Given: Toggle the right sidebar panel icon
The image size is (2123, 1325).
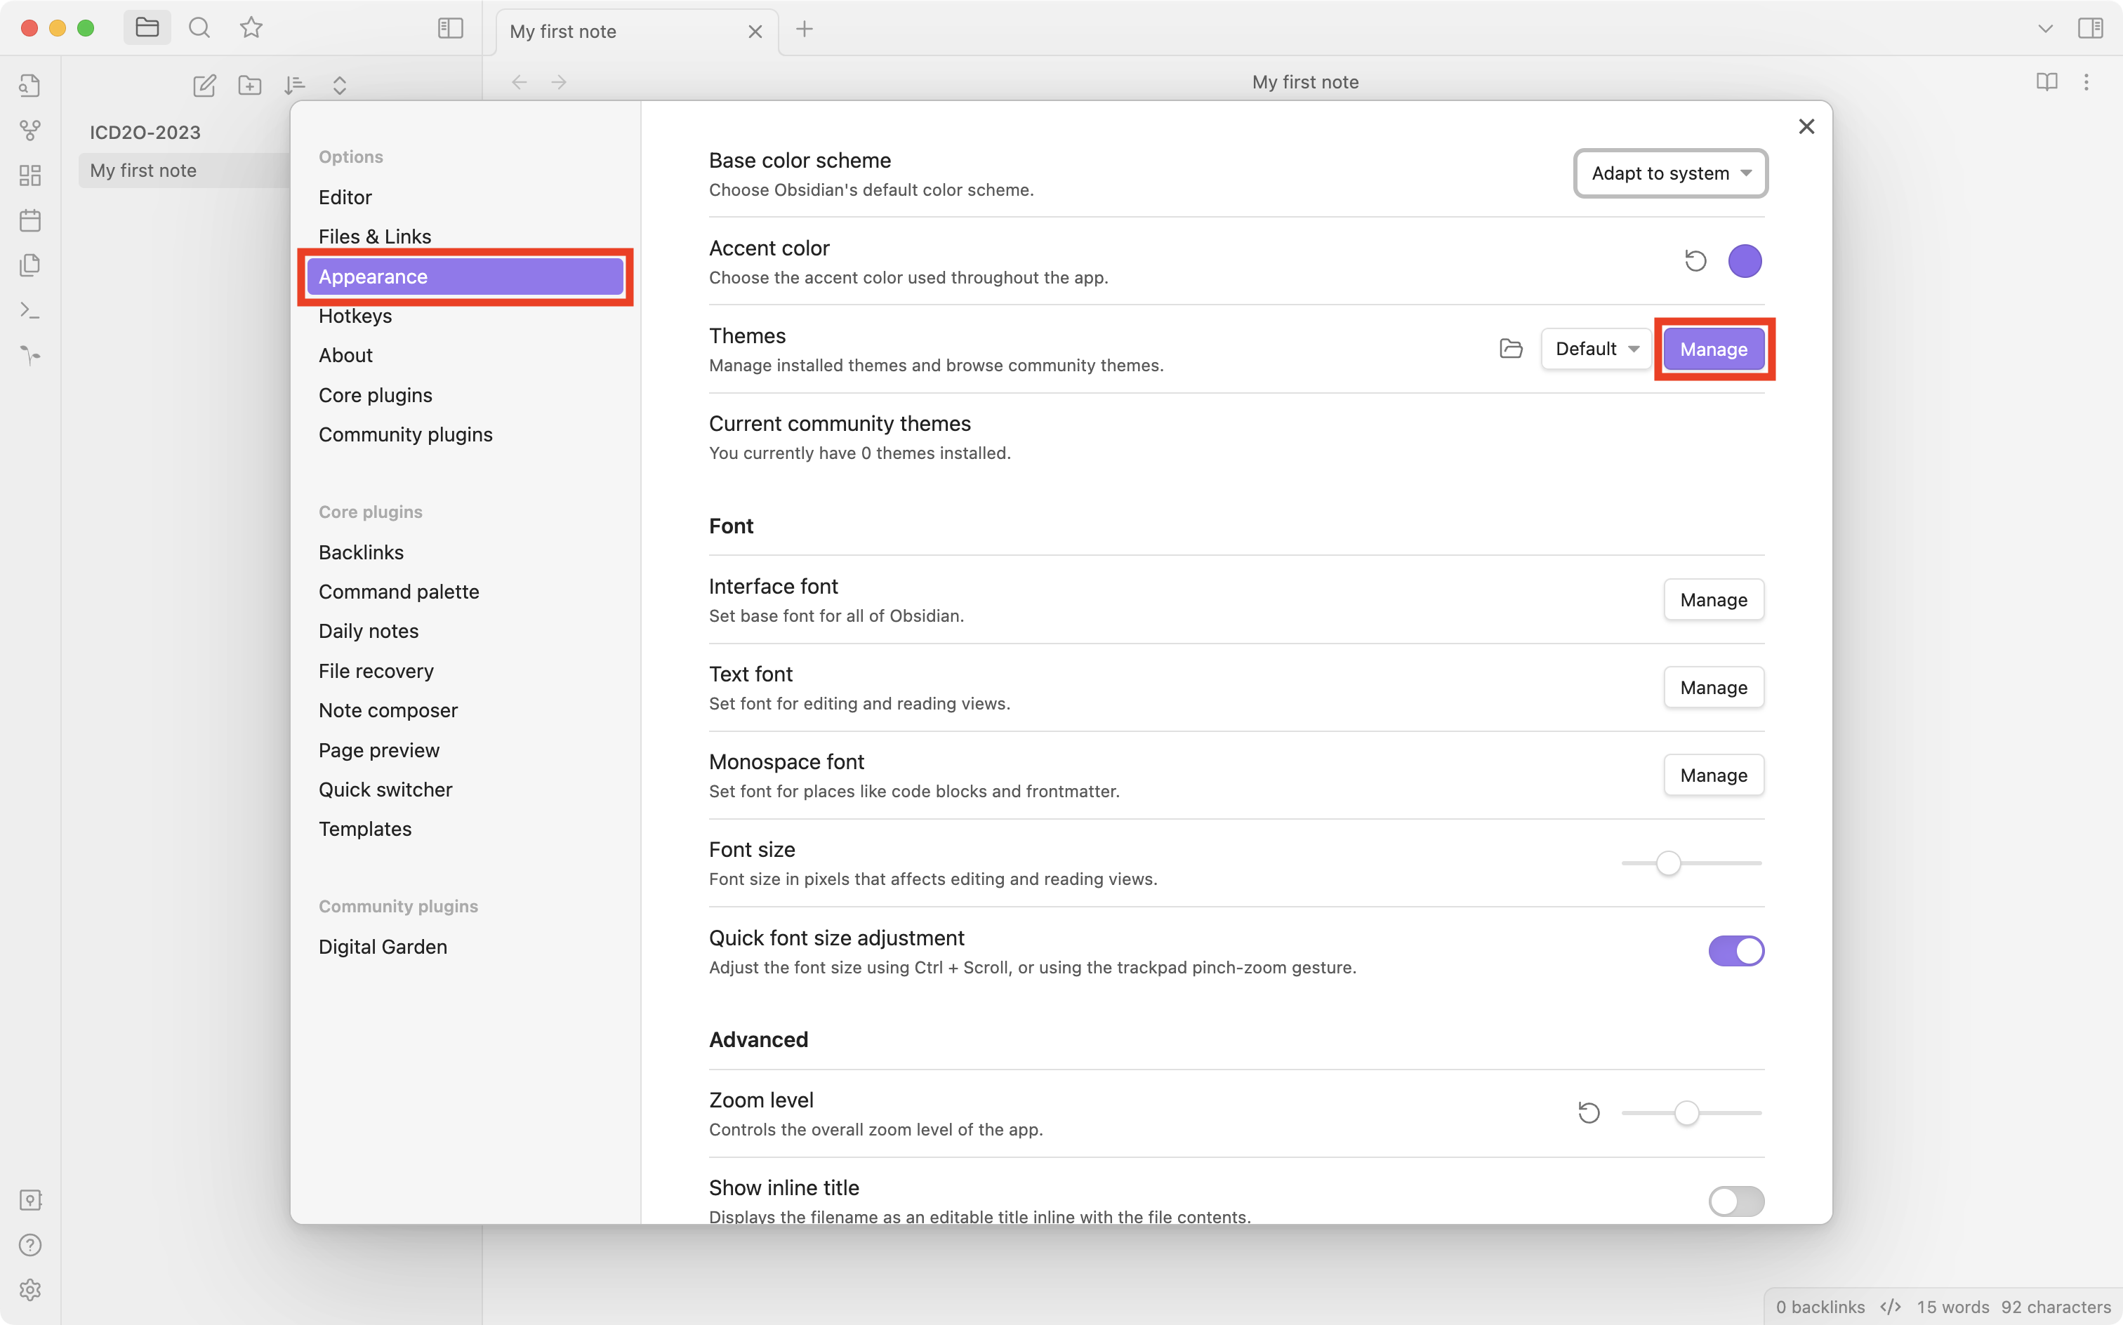Looking at the screenshot, I should coord(2091,28).
